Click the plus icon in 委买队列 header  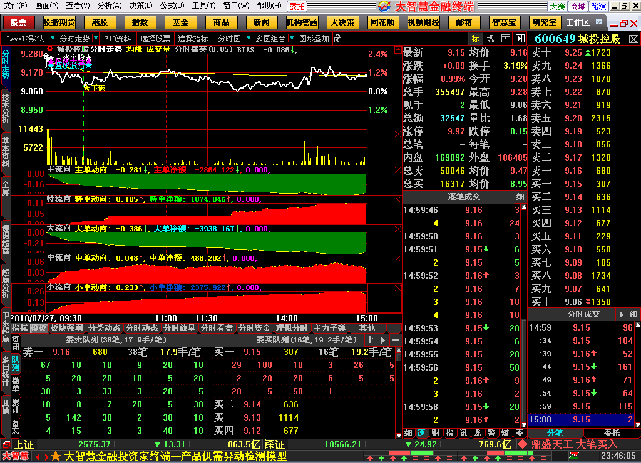(x=370, y=339)
